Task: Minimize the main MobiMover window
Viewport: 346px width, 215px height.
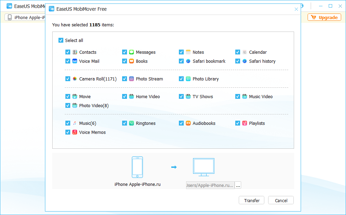Action: [321, 6]
